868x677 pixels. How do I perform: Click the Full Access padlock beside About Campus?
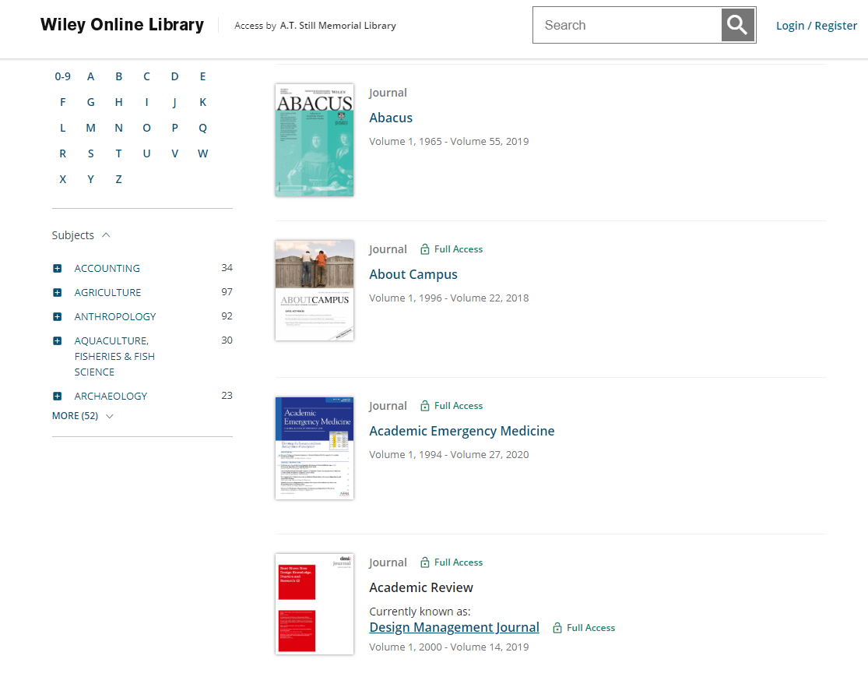coord(425,249)
